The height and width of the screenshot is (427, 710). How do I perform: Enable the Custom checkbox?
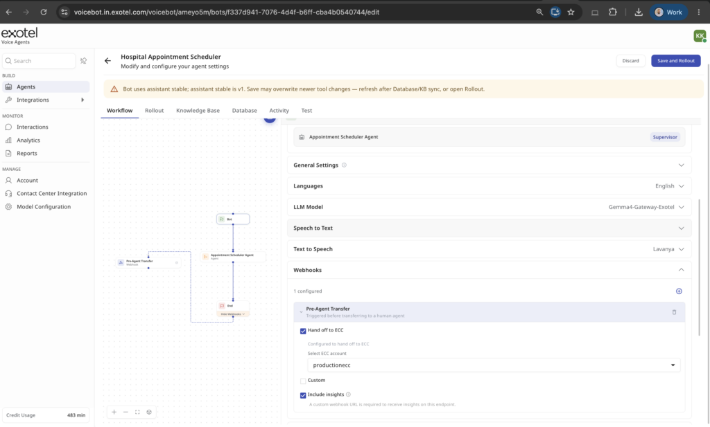pos(303,381)
